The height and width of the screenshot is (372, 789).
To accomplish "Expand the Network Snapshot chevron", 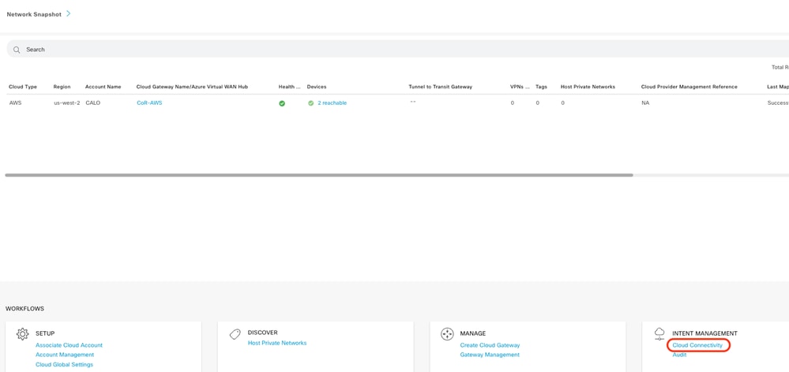I will point(69,14).
